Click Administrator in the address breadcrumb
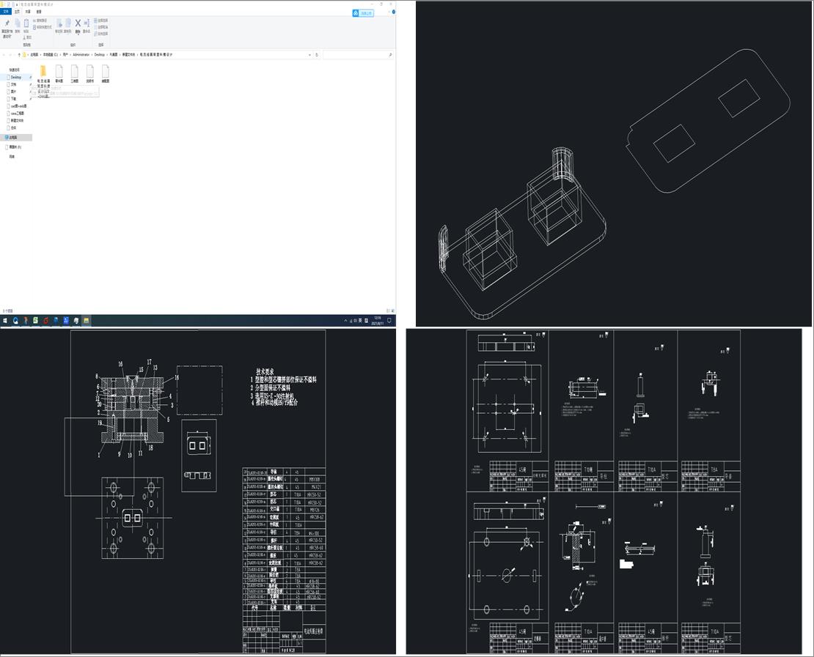814x657 pixels. (81, 55)
